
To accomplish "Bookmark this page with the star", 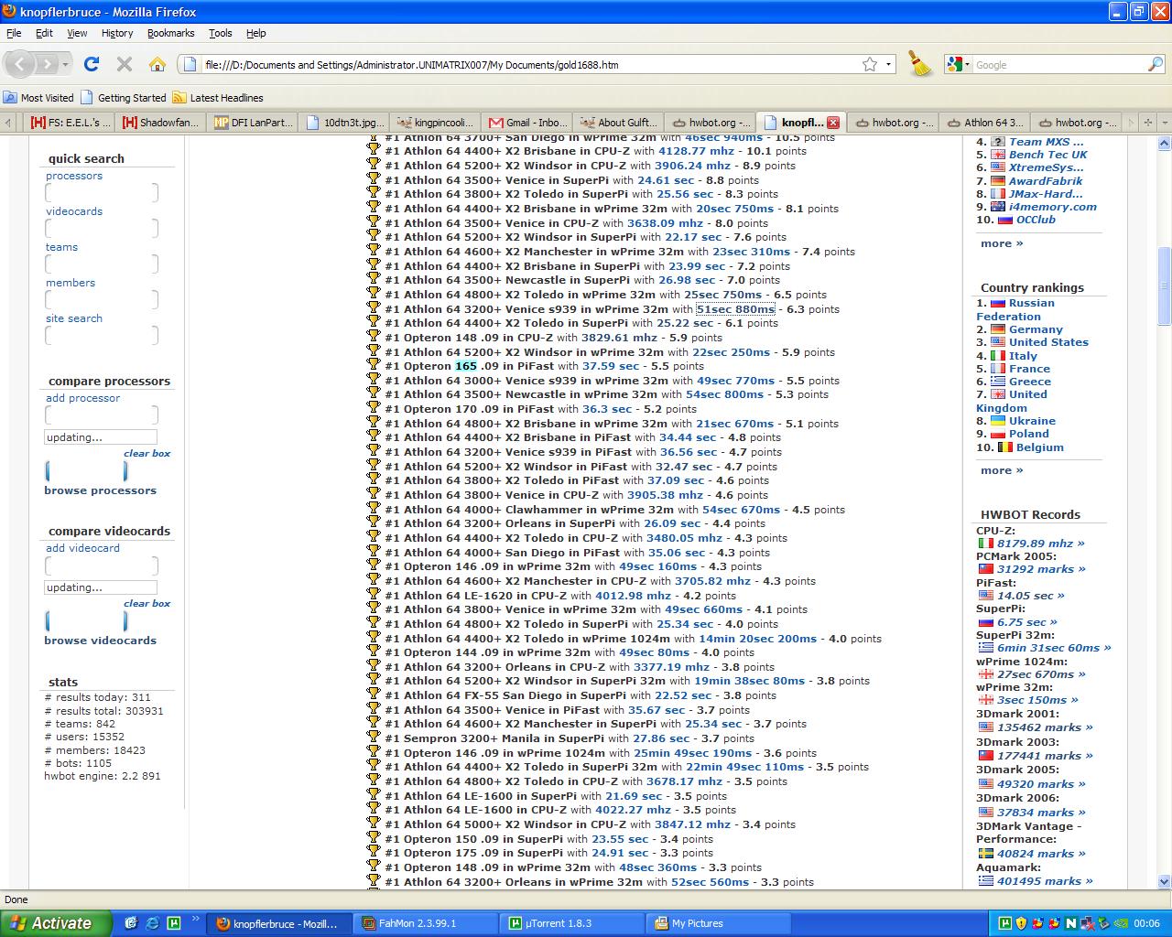I will [870, 64].
